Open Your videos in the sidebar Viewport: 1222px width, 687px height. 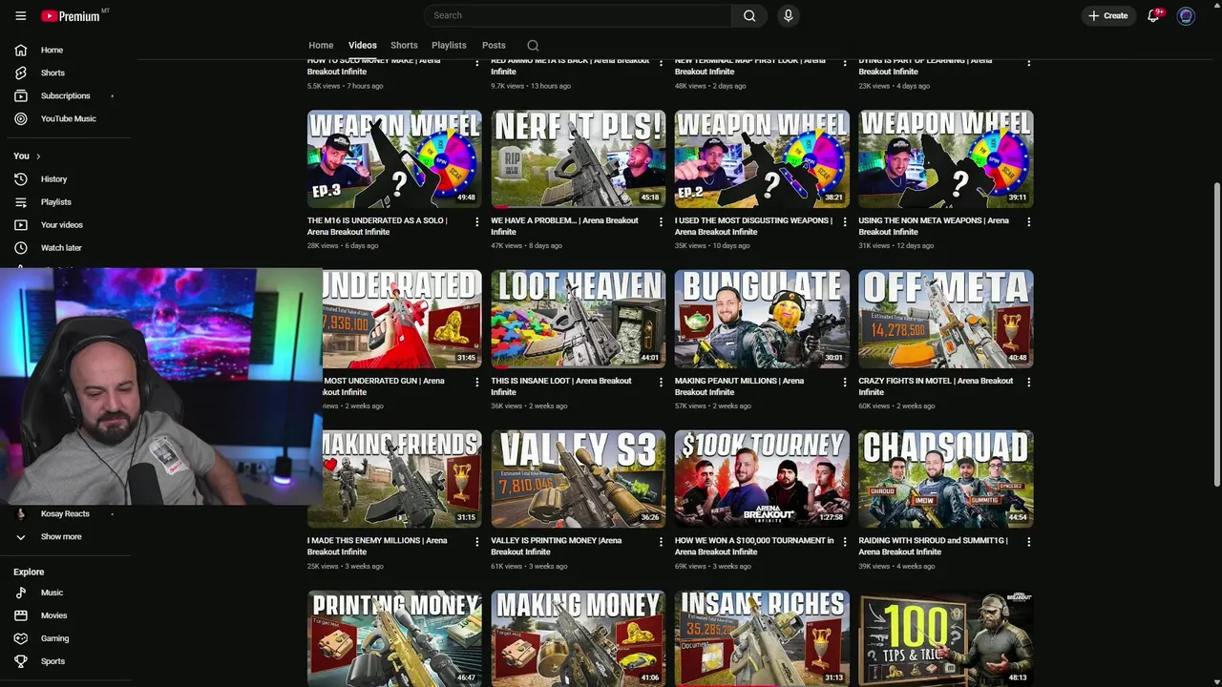coord(63,224)
